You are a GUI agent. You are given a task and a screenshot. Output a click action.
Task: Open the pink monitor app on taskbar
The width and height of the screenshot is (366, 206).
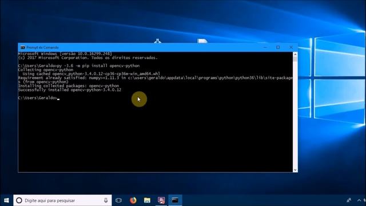161,200
